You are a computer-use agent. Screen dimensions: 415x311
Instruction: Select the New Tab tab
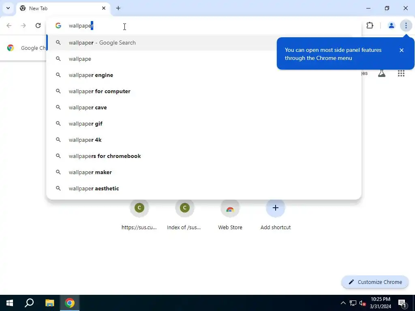63,8
